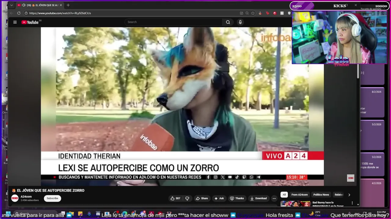Like the video with thumbs up 307

[175, 198]
